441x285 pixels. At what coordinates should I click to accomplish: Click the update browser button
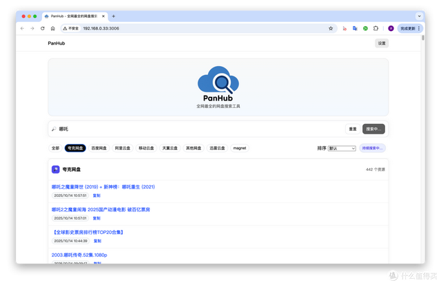coord(408,28)
